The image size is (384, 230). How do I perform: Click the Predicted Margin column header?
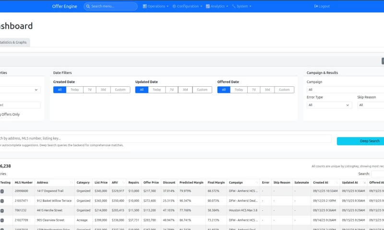click(191, 183)
